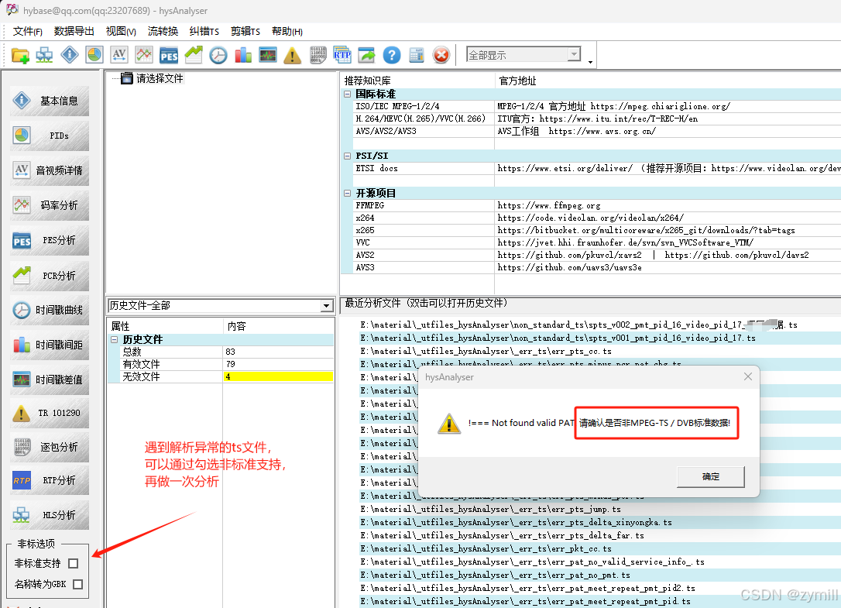This screenshot has width=841, height=608.
Task: Click the x265 bitbucket URL row
Action: tap(647, 230)
